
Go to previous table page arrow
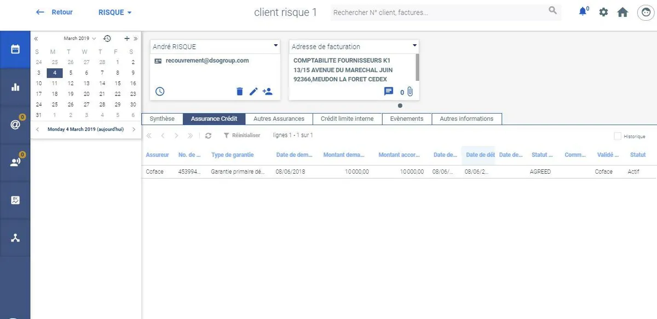coord(163,135)
